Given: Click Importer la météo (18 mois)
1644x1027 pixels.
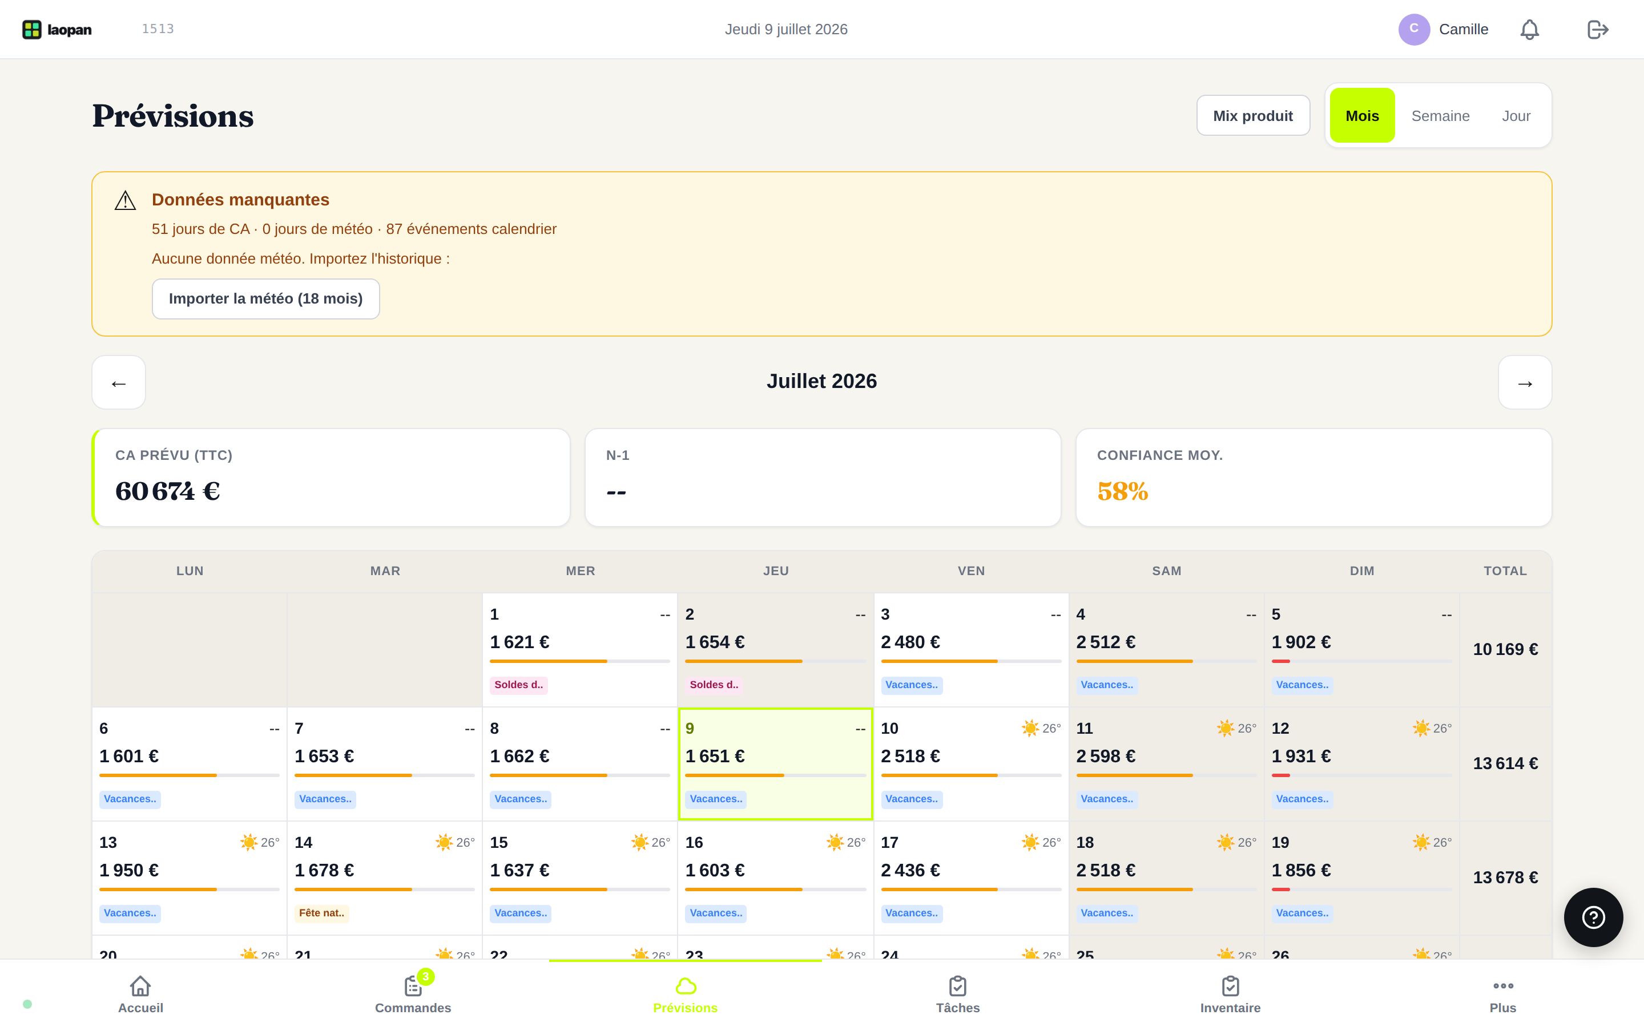Looking at the screenshot, I should [265, 299].
